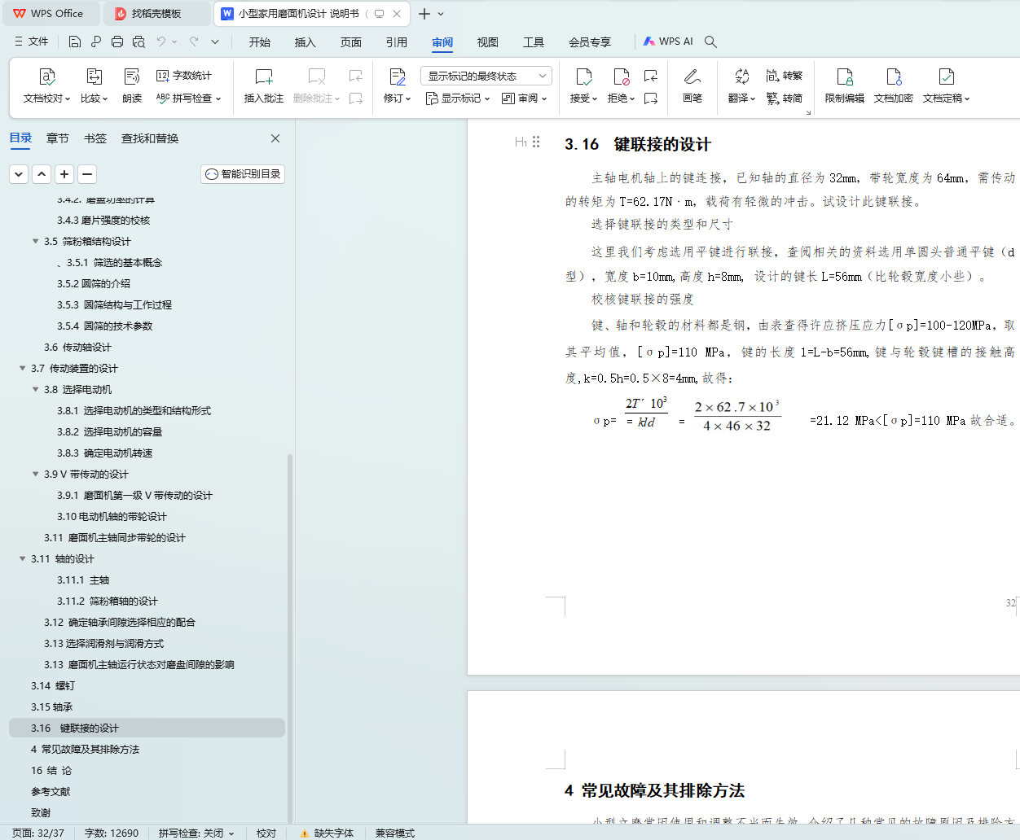Open the search magnifier icon

click(710, 42)
